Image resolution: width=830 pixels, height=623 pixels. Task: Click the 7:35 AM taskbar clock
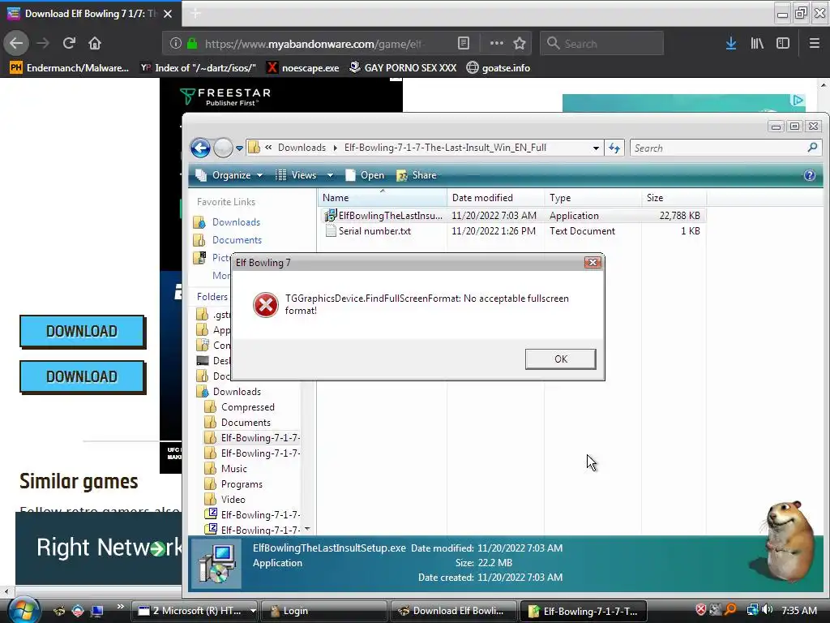pos(798,610)
